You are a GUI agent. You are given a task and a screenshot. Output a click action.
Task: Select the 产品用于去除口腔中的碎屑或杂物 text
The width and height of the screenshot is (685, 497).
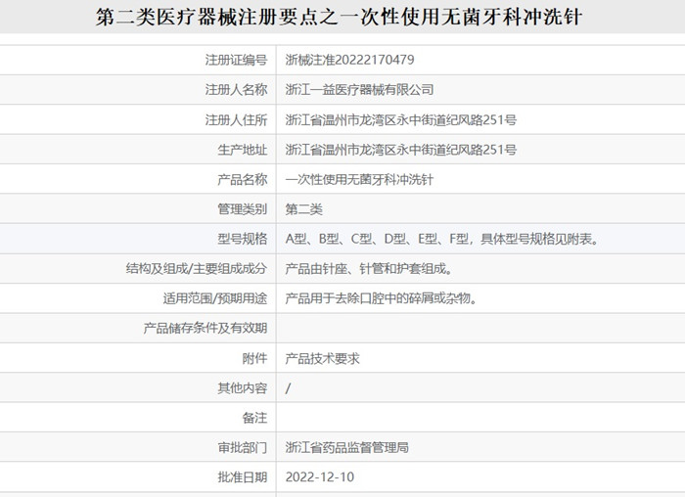tap(382, 298)
